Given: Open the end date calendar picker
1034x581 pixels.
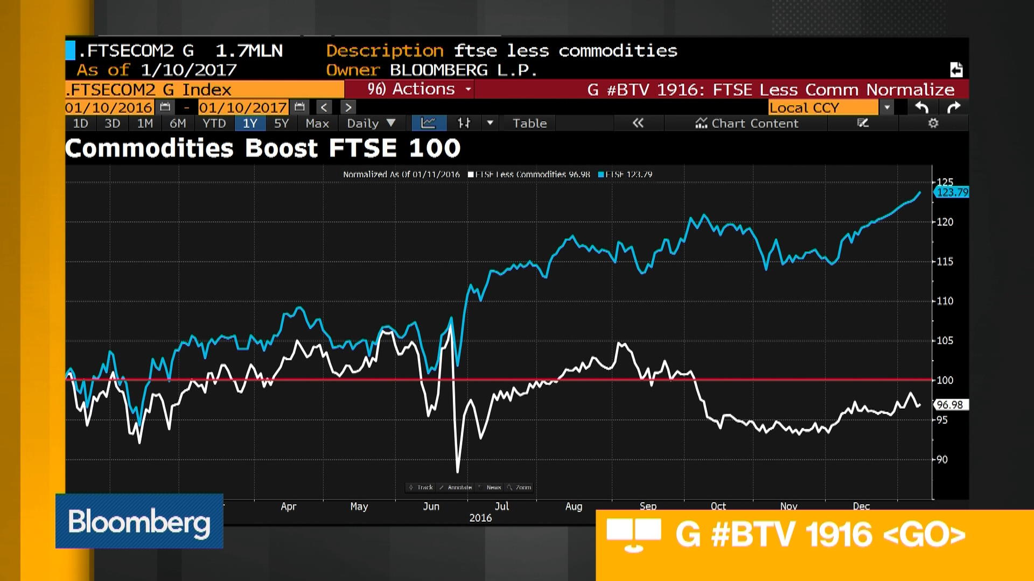Looking at the screenshot, I should click(x=300, y=107).
